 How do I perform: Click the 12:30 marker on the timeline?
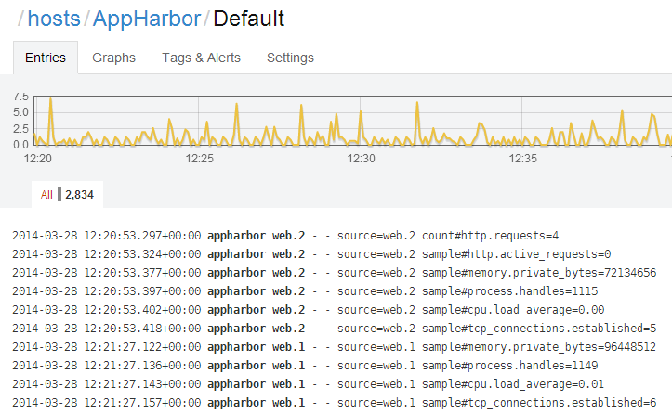click(x=361, y=159)
